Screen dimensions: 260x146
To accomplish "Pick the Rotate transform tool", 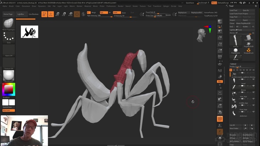I will [x=70, y=14].
